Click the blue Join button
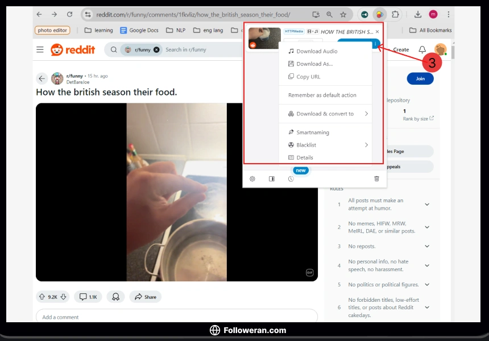 tap(420, 78)
